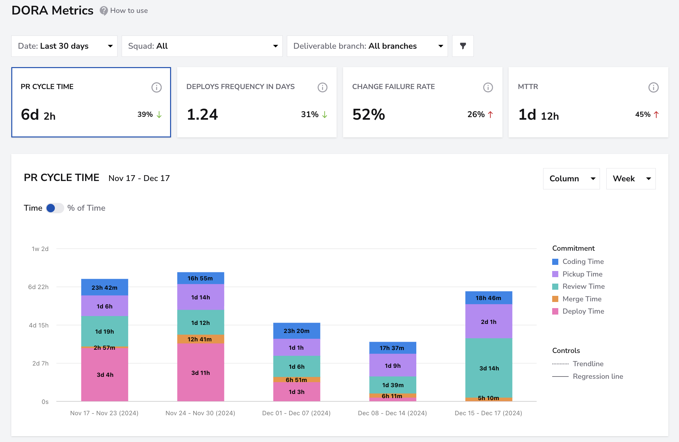Click the green down arrow beside 31%
The height and width of the screenshot is (442, 679).
pos(325,115)
